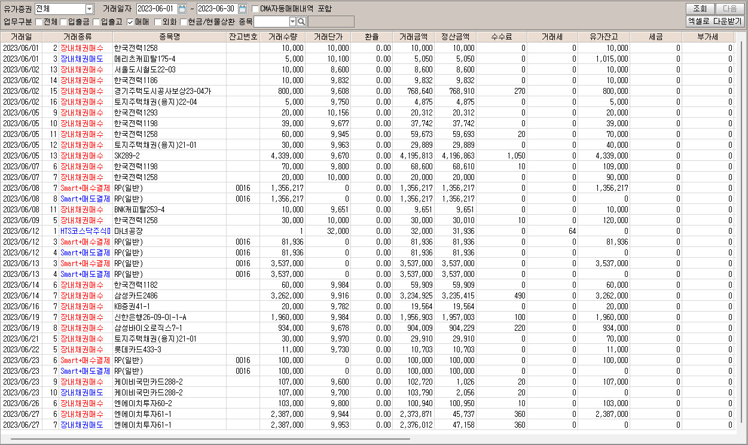The image size is (748, 445).
Task: Check the 외화 checkbox
Action: [158, 22]
